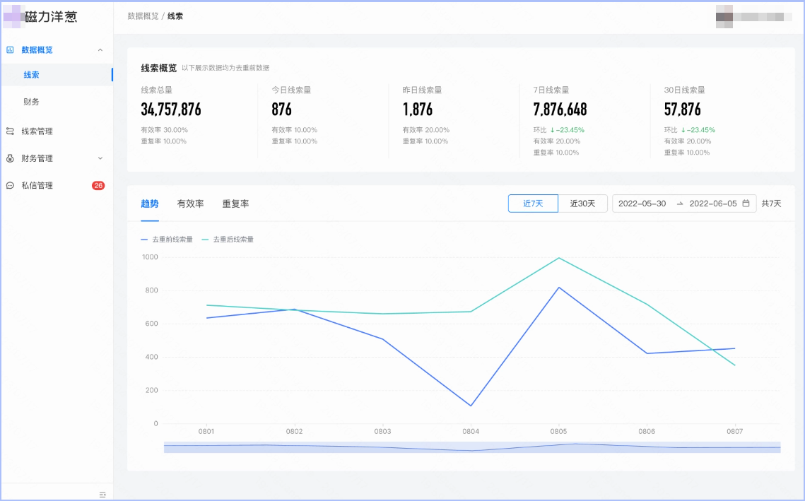Click the 数据概览 dashboard icon in sidebar
805x501 pixels.
click(10, 50)
